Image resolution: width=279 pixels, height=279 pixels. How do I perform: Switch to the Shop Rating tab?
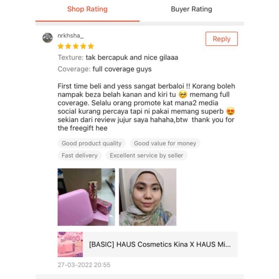(87, 9)
